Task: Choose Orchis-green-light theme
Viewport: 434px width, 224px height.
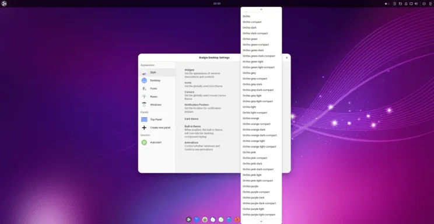Action: (261, 62)
